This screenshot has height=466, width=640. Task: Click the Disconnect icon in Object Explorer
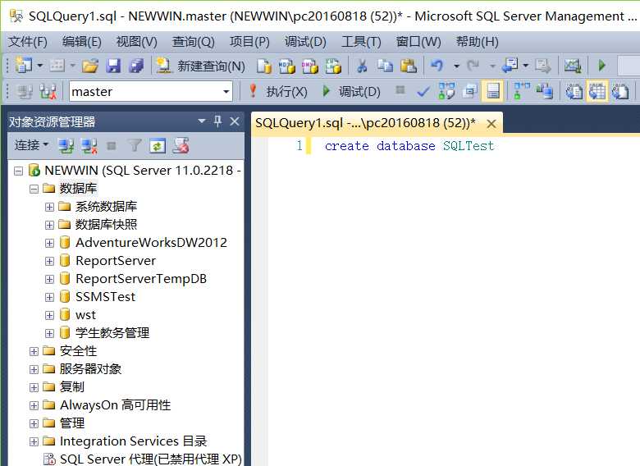coord(89,146)
